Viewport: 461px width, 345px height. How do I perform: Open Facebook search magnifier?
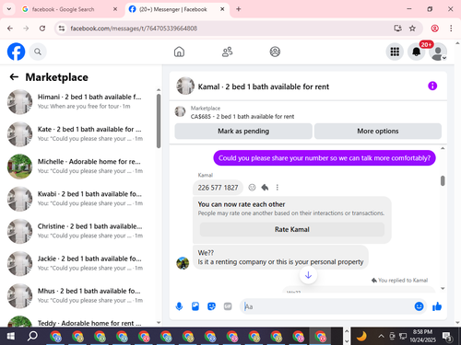[x=38, y=52]
